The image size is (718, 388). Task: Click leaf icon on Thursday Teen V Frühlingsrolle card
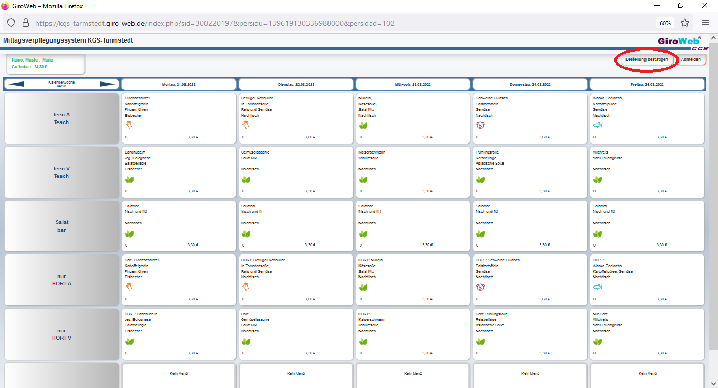coord(480,179)
